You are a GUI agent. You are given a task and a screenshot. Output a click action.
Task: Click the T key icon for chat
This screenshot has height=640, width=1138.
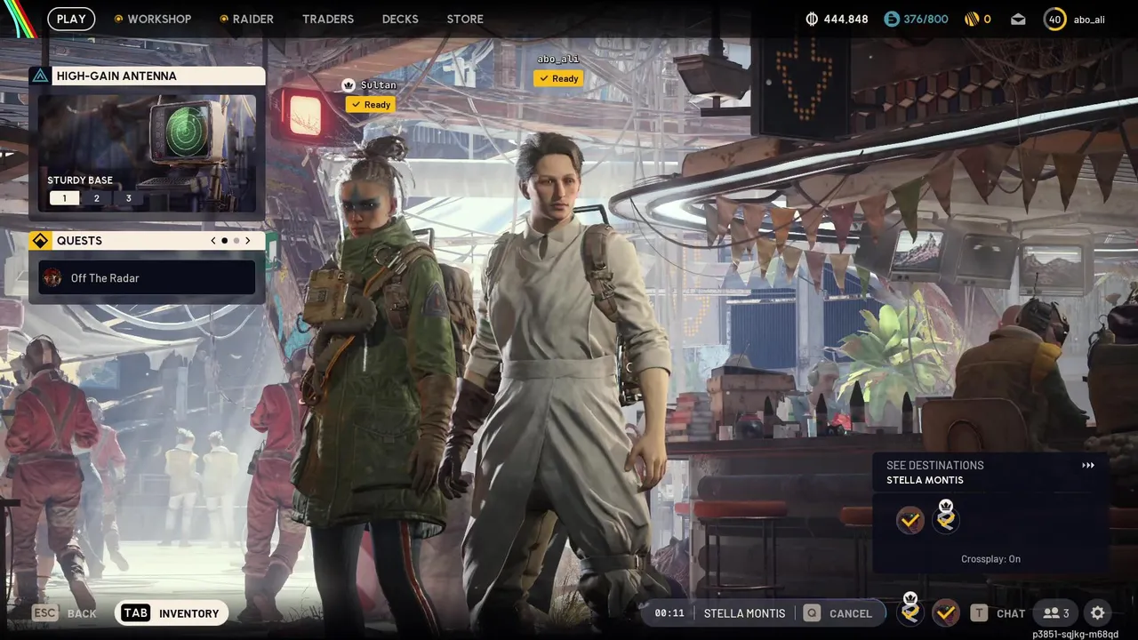point(979,612)
